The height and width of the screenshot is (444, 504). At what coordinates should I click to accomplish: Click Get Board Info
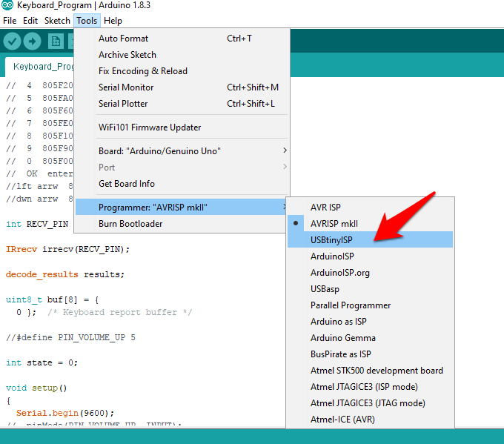point(182,184)
